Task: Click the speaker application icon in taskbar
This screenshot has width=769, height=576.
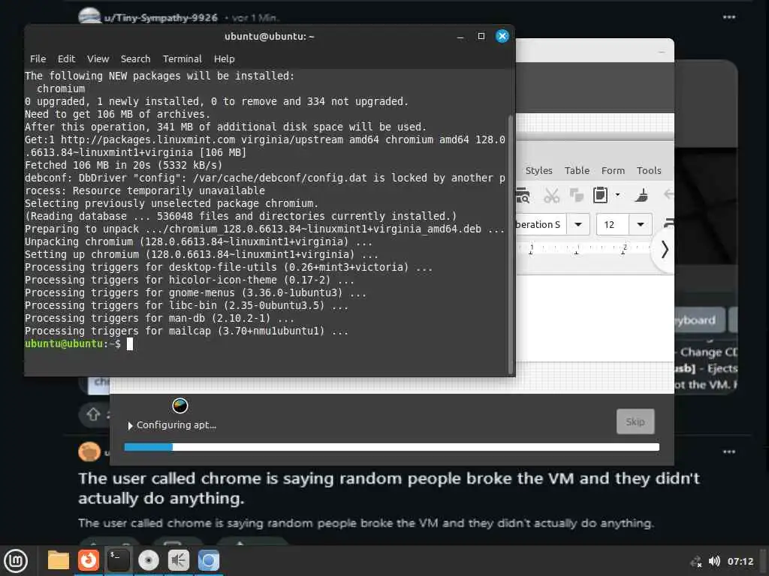Action: point(179,560)
